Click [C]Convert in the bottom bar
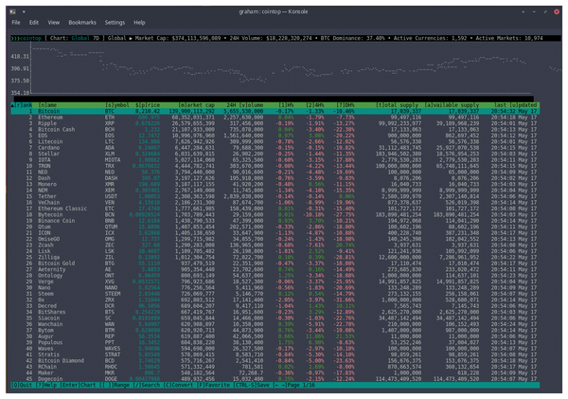This screenshot has height=399, width=568. 178,385
